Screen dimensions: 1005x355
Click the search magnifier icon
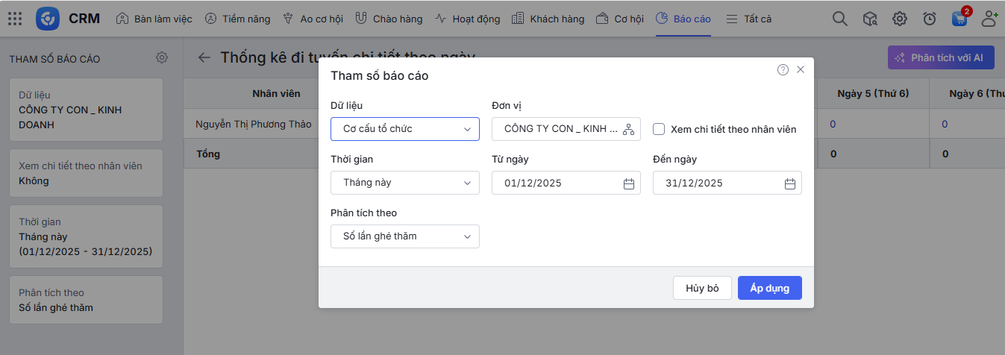pos(840,19)
